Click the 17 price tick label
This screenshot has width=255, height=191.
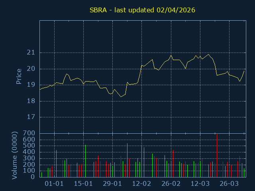tap(31, 117)
